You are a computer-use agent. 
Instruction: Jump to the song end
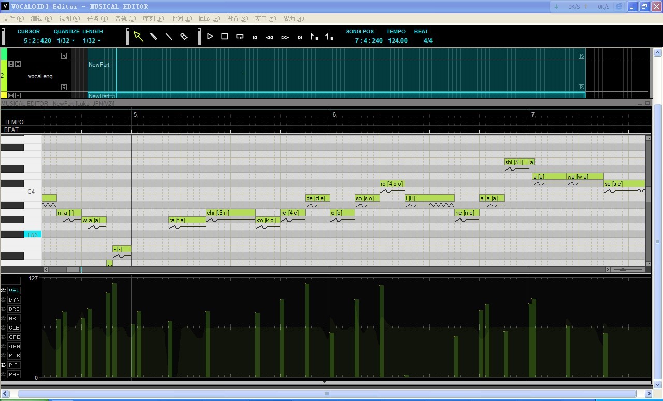click(300, 37)
